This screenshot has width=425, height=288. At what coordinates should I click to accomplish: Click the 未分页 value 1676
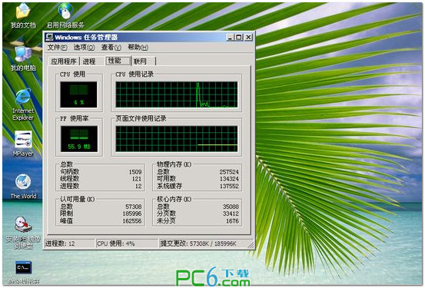click(x=232, y=221)
